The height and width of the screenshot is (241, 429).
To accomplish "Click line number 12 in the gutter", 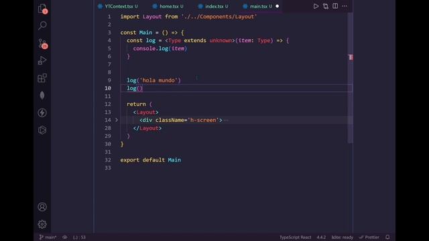I will (x=108, y=104).
